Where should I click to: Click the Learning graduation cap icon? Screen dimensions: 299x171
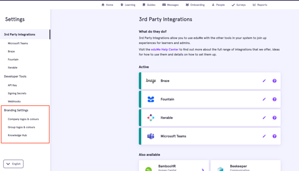(x=122, y=5)
